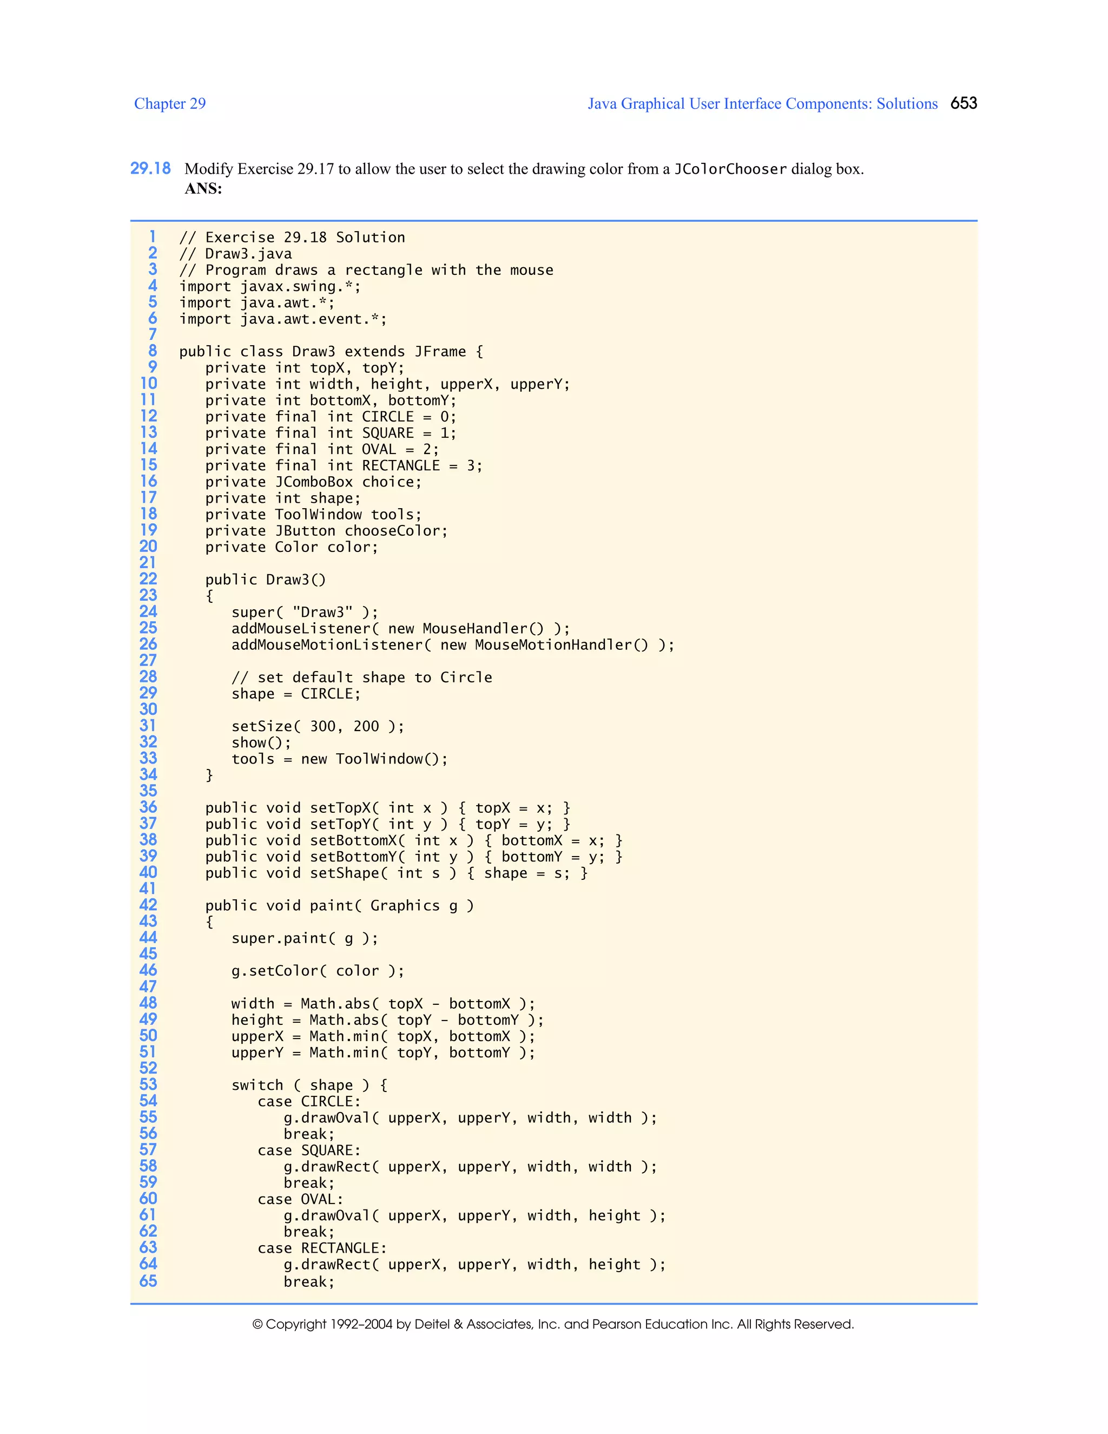Click the 'import javax.swing.*;' line

pyautogui.click(x=270, y=286)
